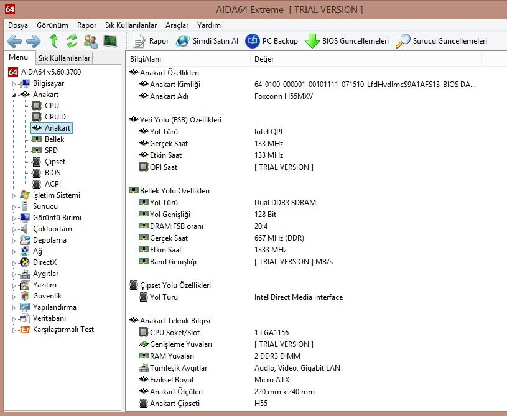
Task: Open the Görünüm menu
Action: click(52, 25)
